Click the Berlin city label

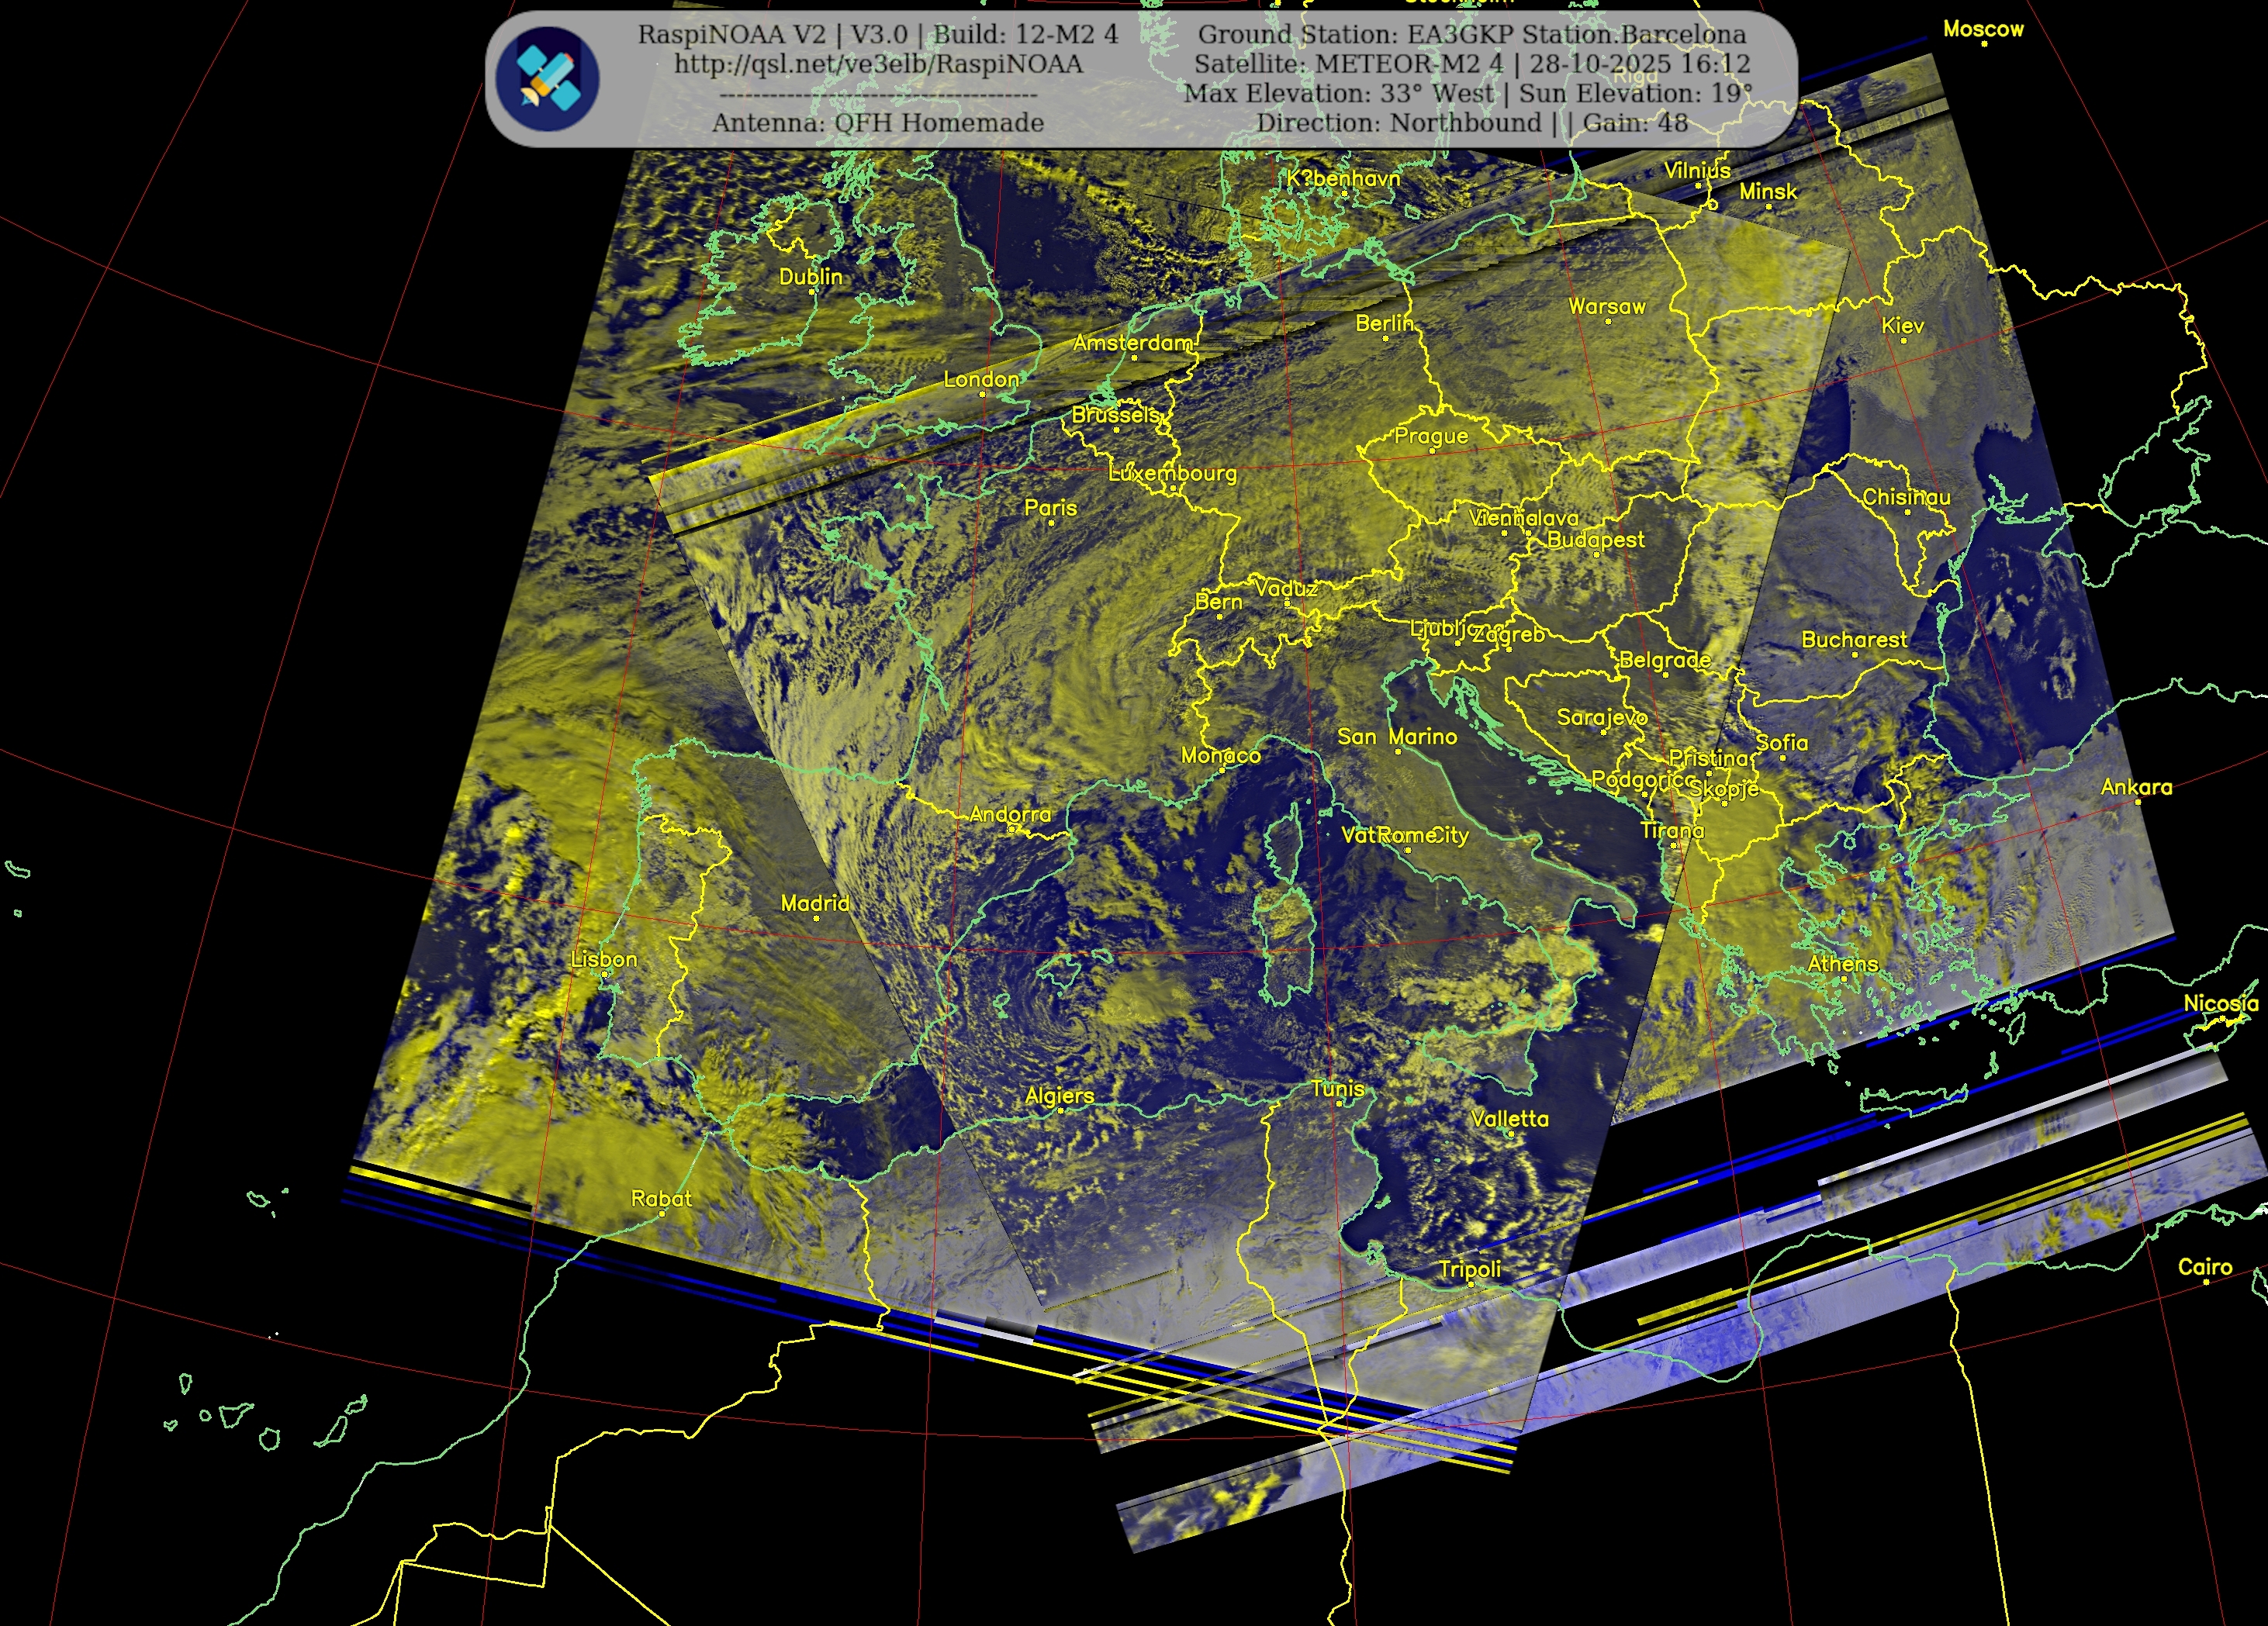pos(1384,324)
